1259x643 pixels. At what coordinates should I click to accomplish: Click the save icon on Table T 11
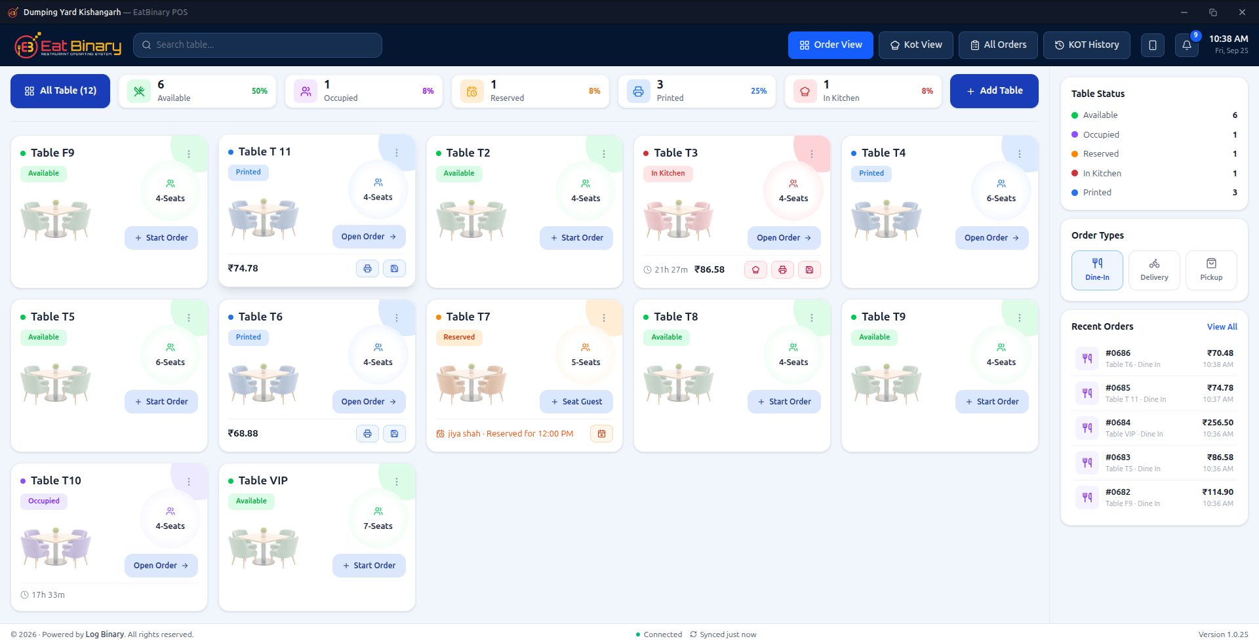click(394, 269)
